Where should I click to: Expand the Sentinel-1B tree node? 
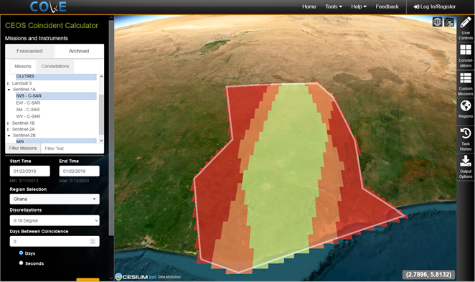point(9,123)
